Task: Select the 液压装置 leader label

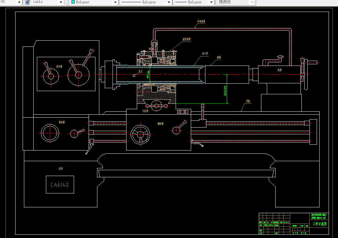Action: (x=187, y=39)
